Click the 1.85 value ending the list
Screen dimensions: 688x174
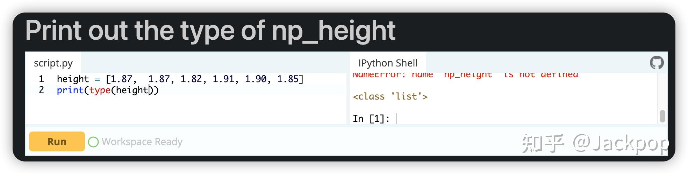click(288, 79)
